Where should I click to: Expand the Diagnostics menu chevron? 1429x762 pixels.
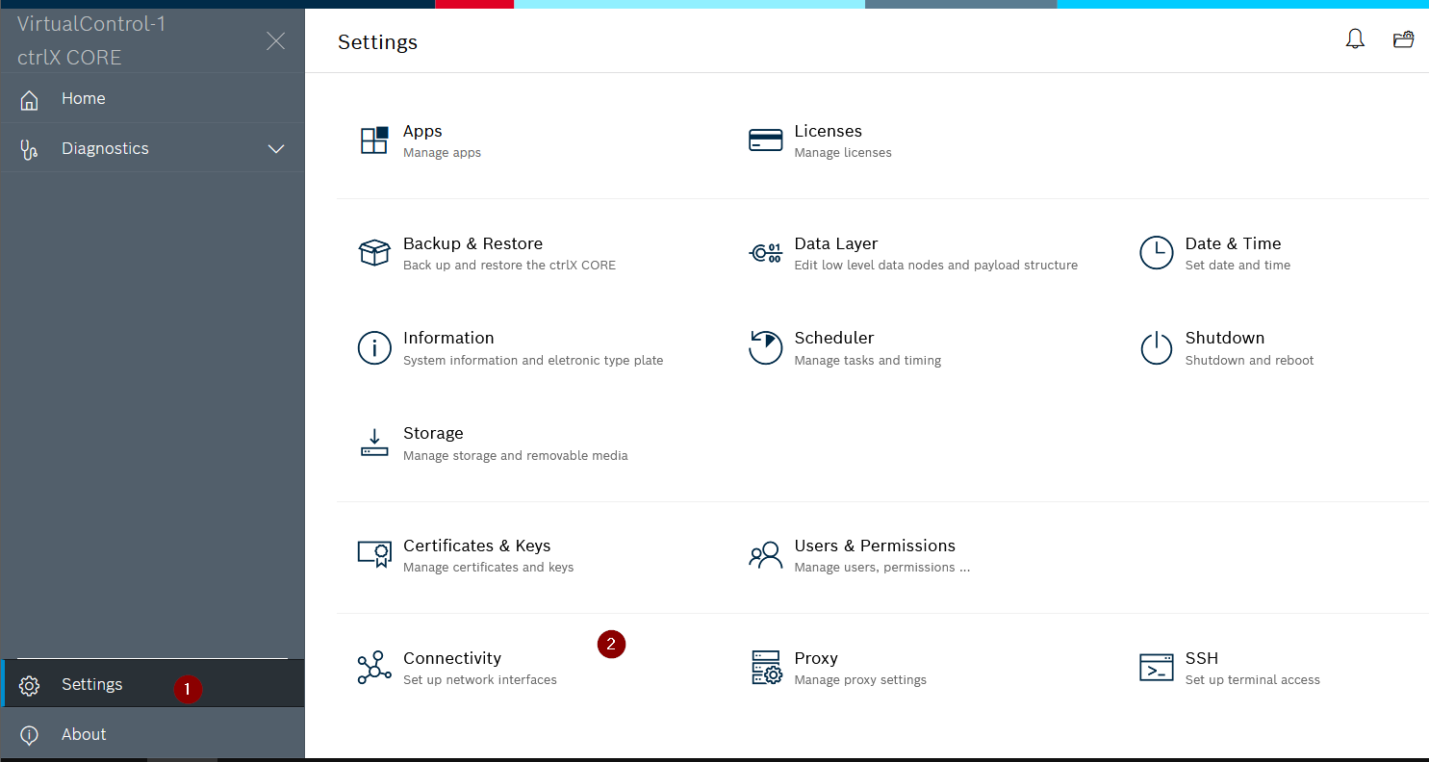276,149
